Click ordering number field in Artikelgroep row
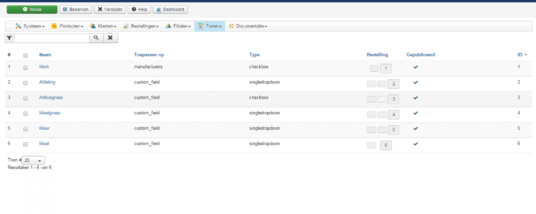 pyautogui.click(x=393, y=99)
